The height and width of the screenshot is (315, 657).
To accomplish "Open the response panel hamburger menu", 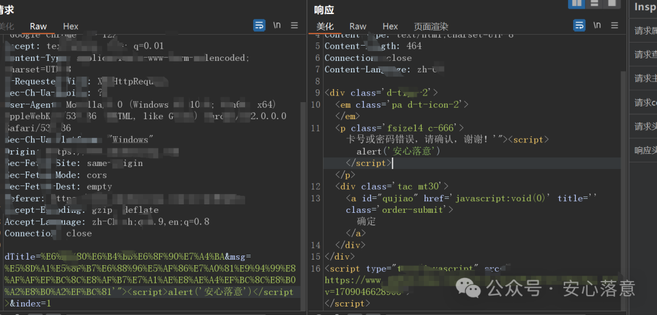I will tap(614, 26).
